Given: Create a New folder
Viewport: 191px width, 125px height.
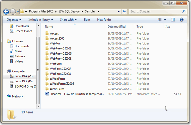Looking at the screenshot, I should (104, 20).
